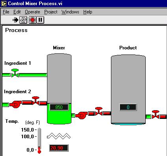Click the thermometer temperature slider
The image size is (167, 156).
click(x=39, y=141)
